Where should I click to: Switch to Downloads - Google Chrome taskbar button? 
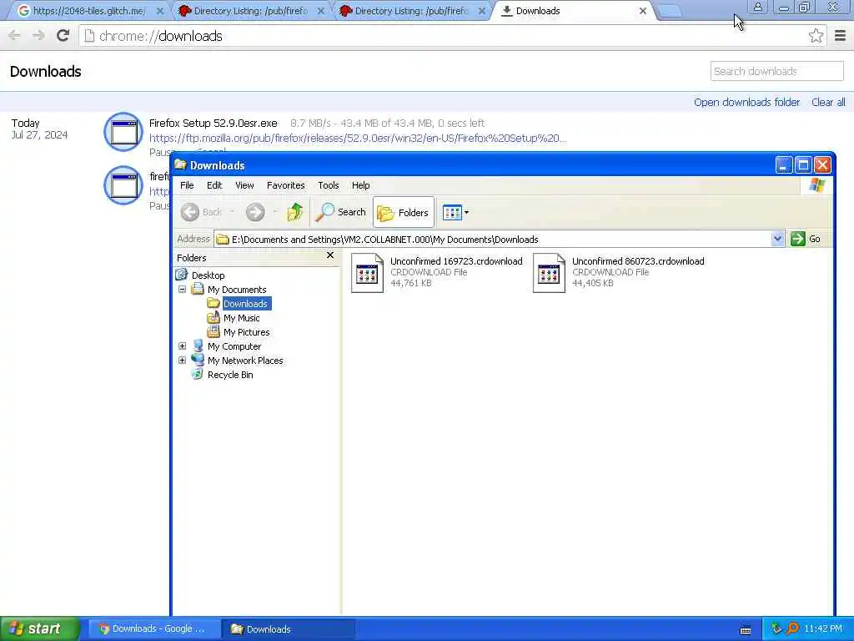(x=153, y=628)
